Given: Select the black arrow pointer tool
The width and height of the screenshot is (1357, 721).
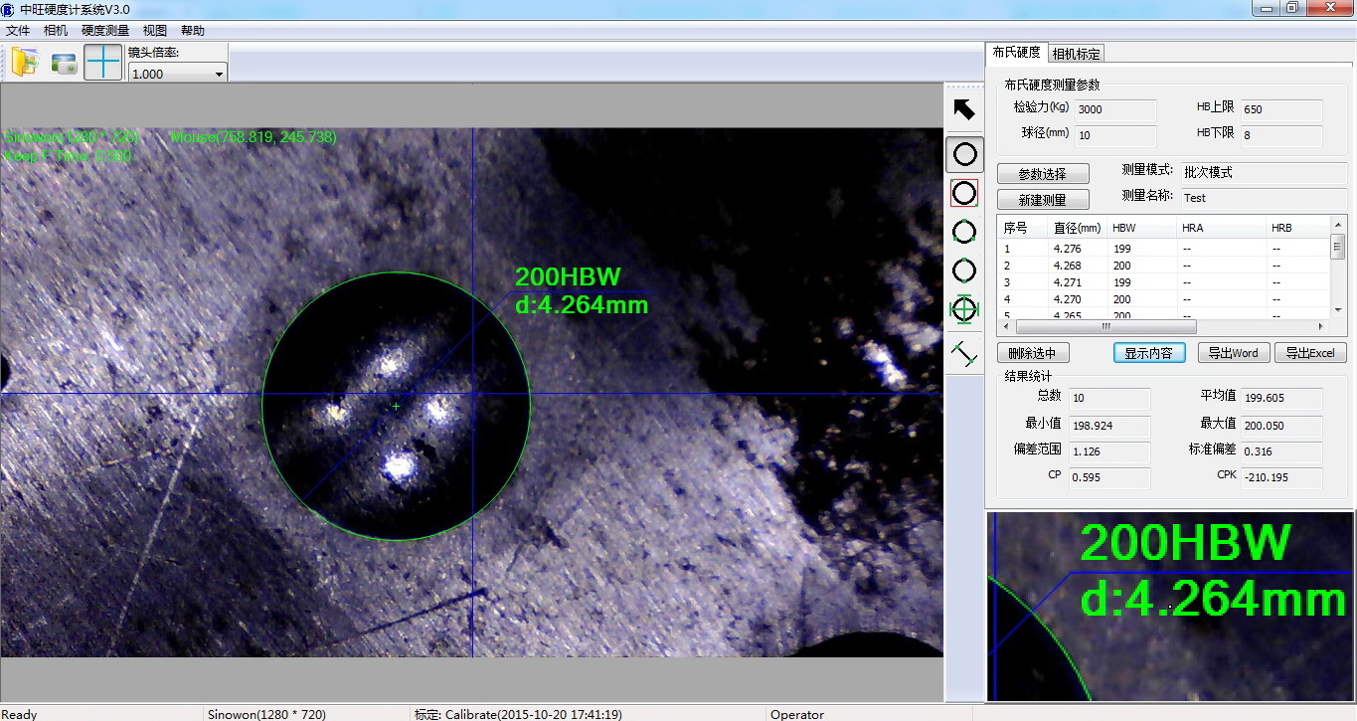Looking at the screenshot, I should (964, 109).
